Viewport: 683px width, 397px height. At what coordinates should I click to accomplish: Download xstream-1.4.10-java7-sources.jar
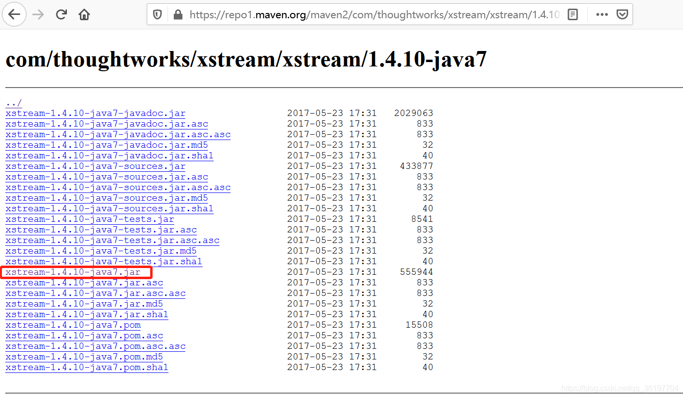(x=95, y=166)
